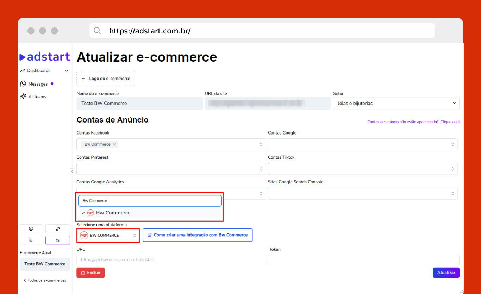Open the Sites Google Search Console dropdown
Viewport: 481px width, 294px height.
(x=363, y=193)
